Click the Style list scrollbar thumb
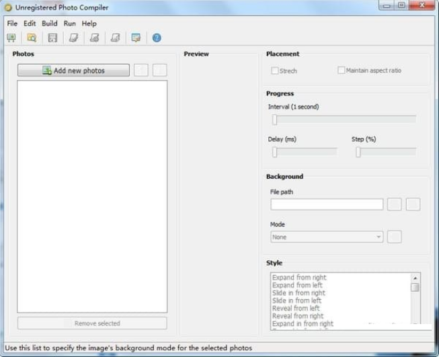Screen dimensions: 439x357 tap(415, 287)
